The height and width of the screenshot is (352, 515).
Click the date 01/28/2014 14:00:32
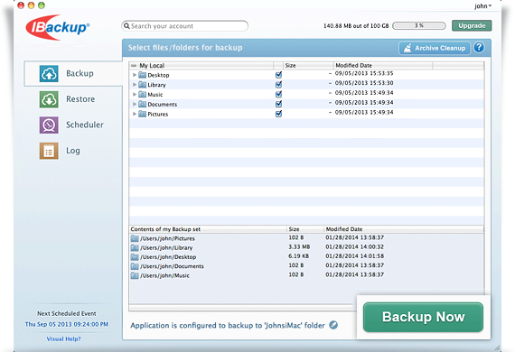coord(355,246)
